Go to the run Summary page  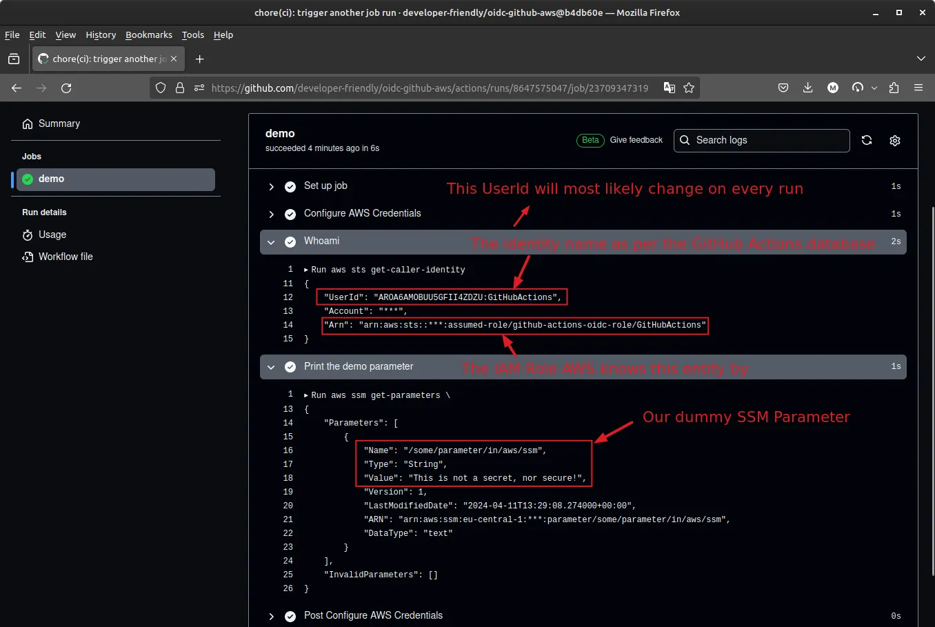coord(59,123)
